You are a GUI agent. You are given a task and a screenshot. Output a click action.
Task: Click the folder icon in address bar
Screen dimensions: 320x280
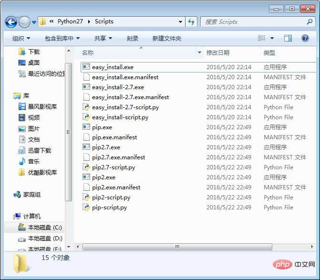pos(42,21)
